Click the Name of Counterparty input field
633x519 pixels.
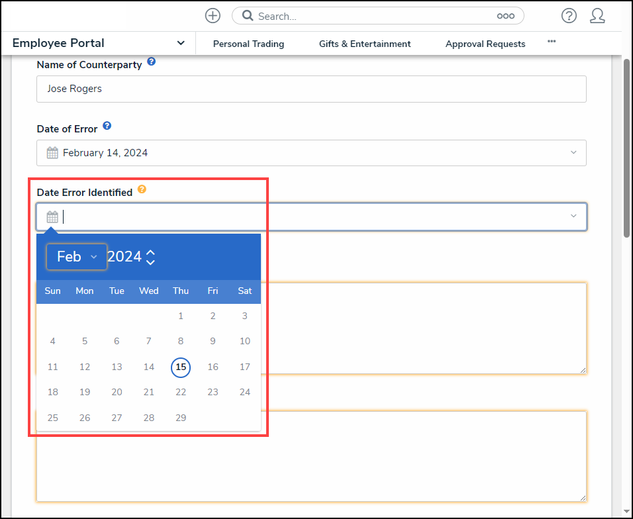pyautogui.click(x=311, y=89)
